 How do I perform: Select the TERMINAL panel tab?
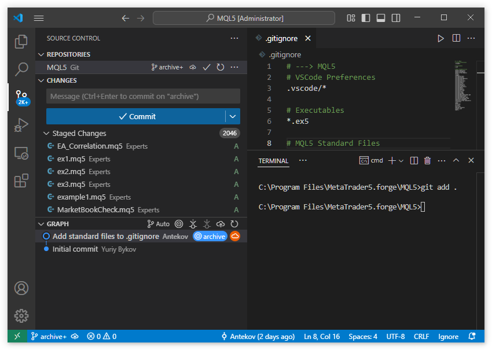tap(273, 161)
